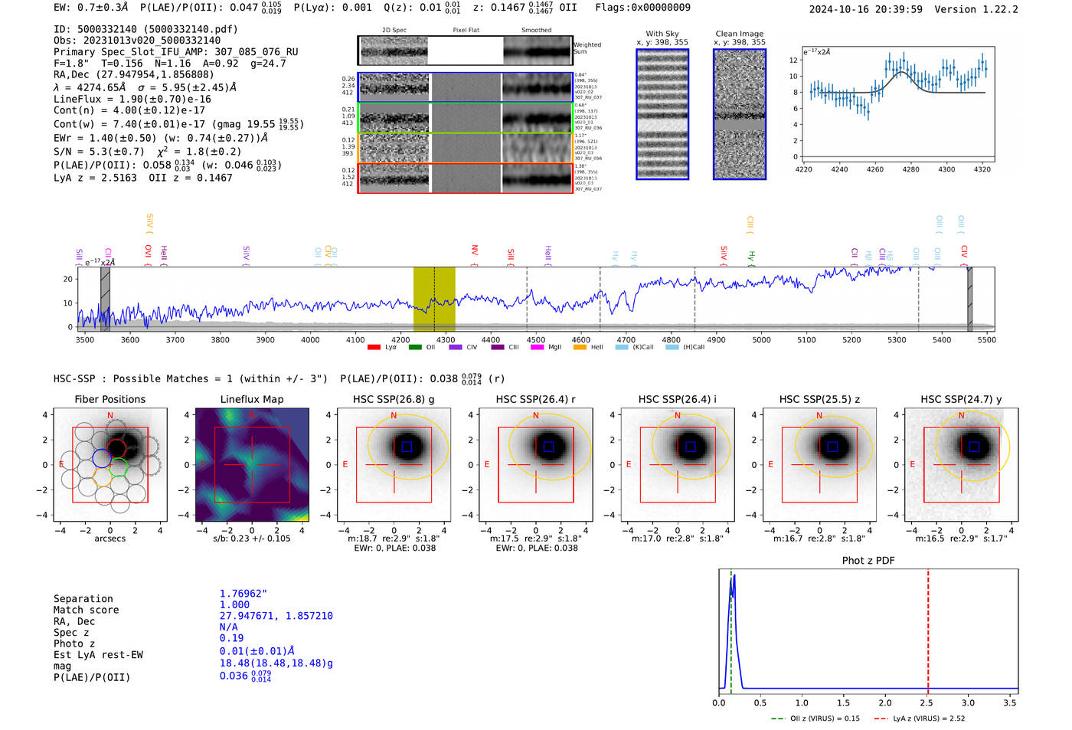Click the hatched gray region near 3550 Å

[105, 299]
